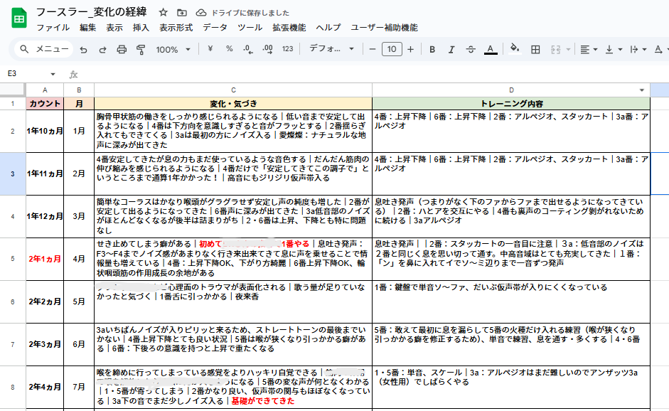669x411 pixels.
Task: Click the font size input field
Action: coord(391,49)
